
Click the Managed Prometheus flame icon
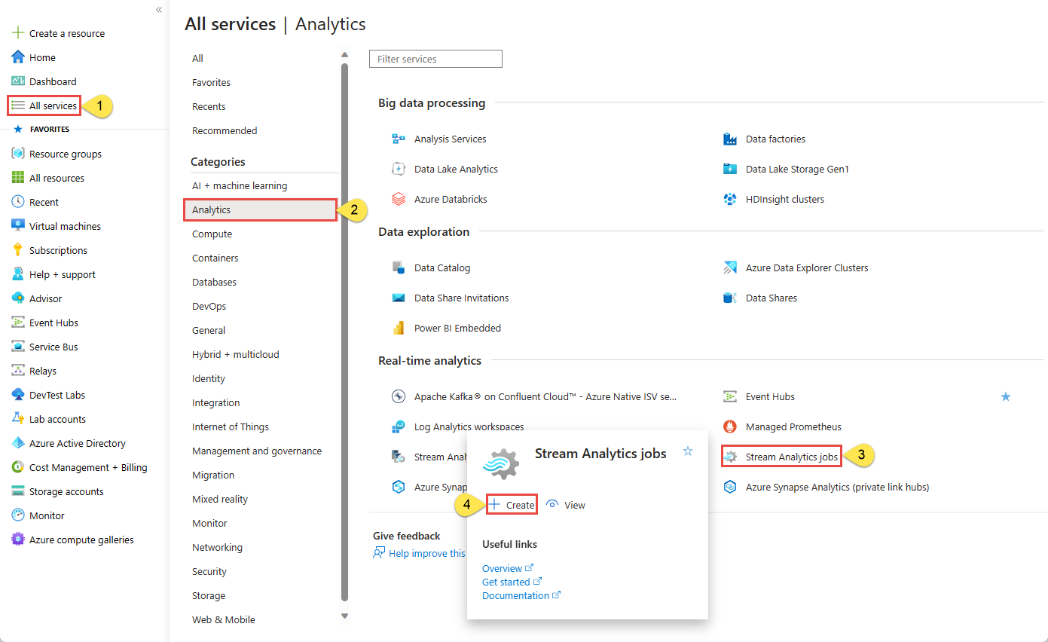click(x=730, y=426)
